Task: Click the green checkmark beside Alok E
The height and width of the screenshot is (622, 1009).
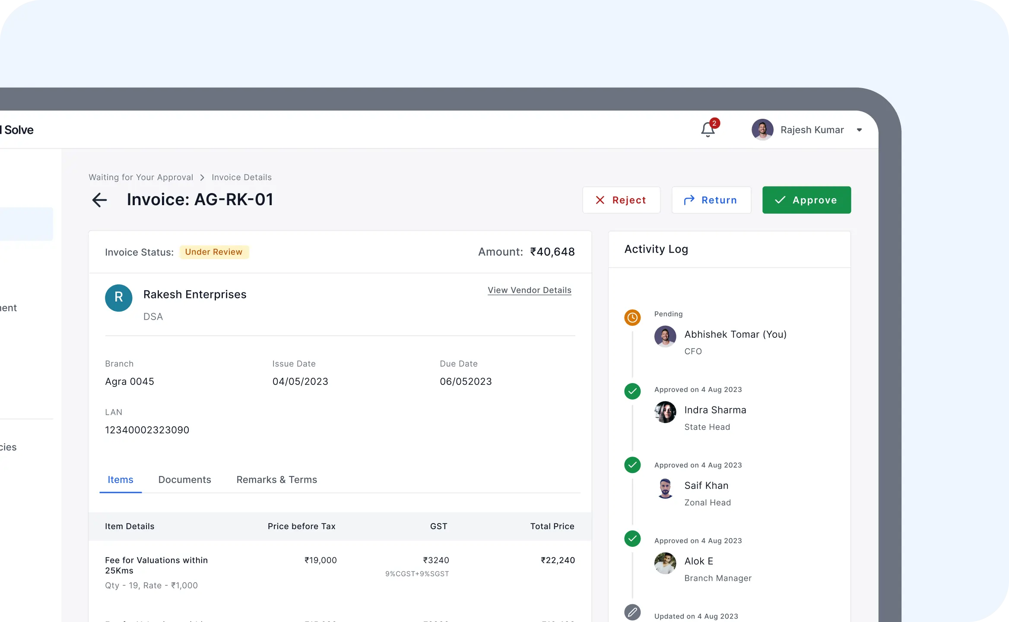Action: click(x=632, y=539)
